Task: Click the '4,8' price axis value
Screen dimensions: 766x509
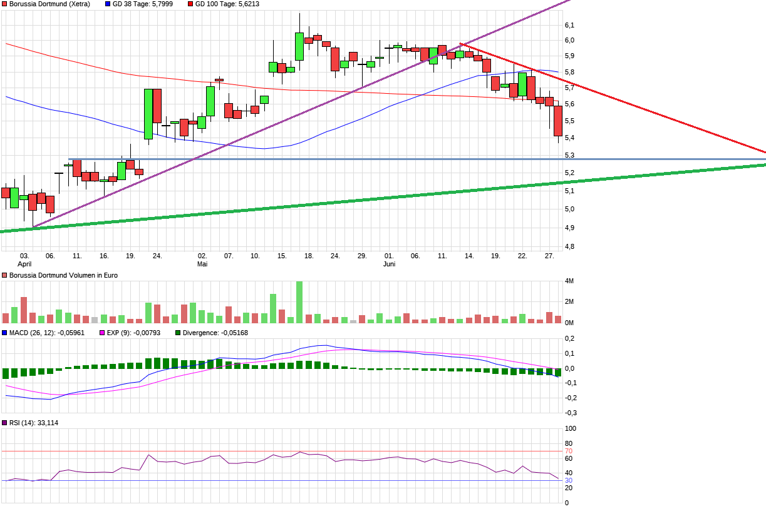Action: pyautogui.click(x=569, y=247)
